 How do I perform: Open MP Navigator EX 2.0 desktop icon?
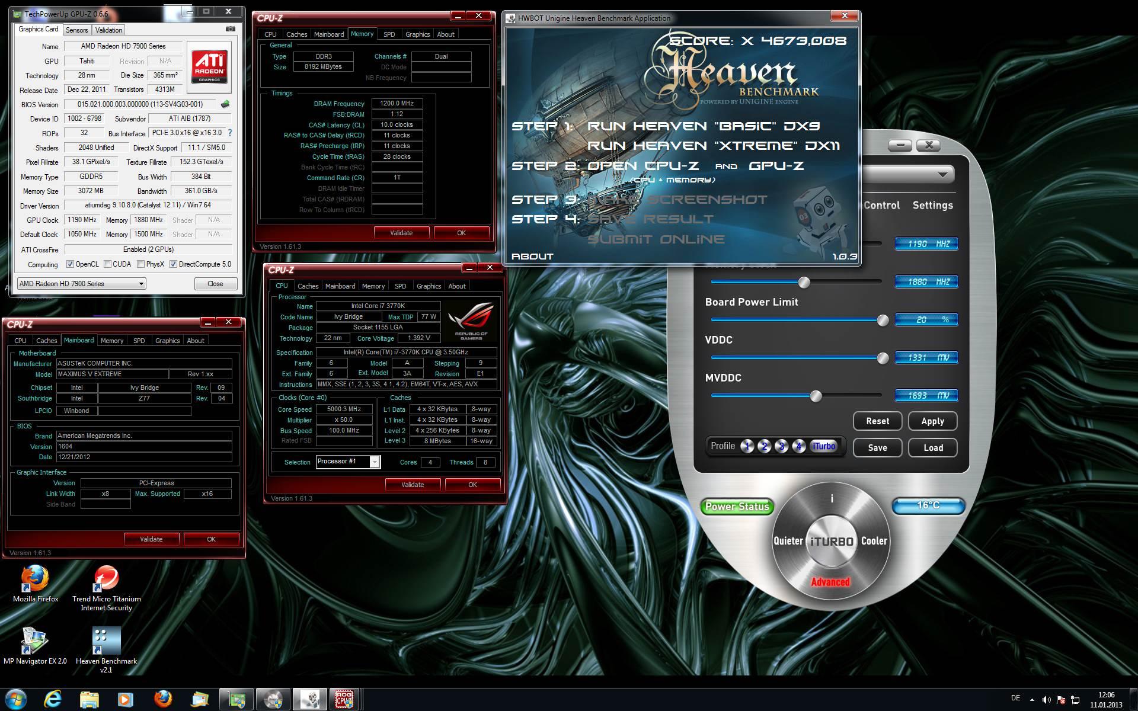tap(35, 646)
